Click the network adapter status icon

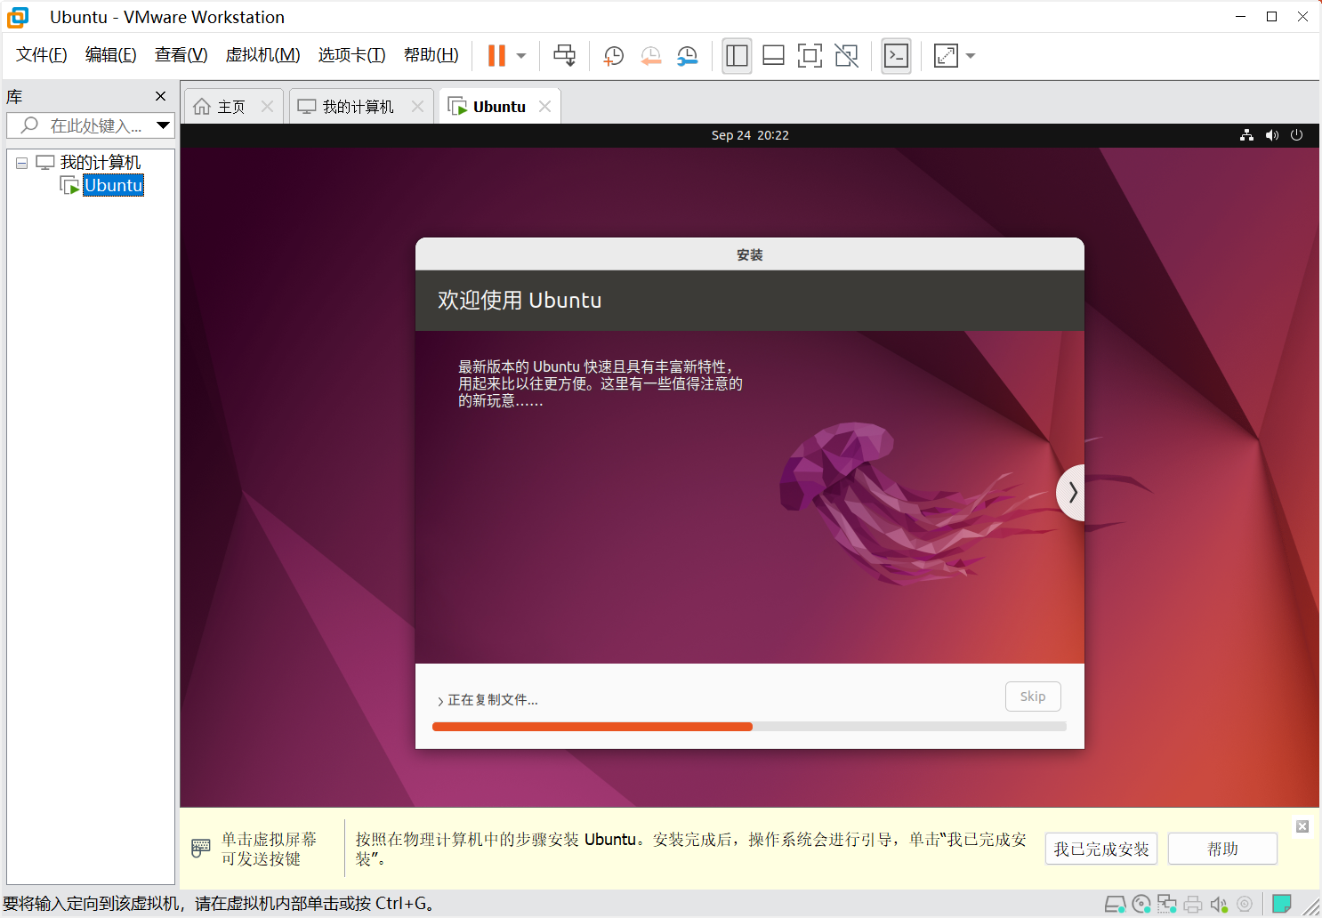pos(1167,905)
